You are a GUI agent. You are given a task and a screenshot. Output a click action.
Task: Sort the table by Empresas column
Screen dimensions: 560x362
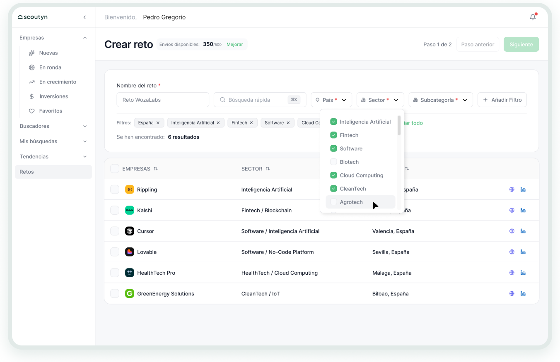[156, 169]
